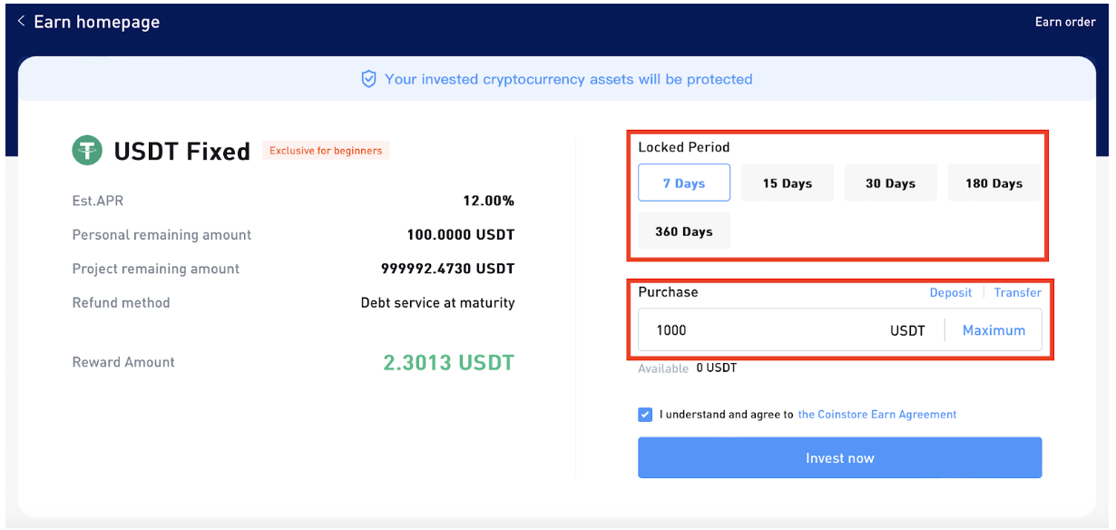Select the 7 Days locked period

click(684, 182)
